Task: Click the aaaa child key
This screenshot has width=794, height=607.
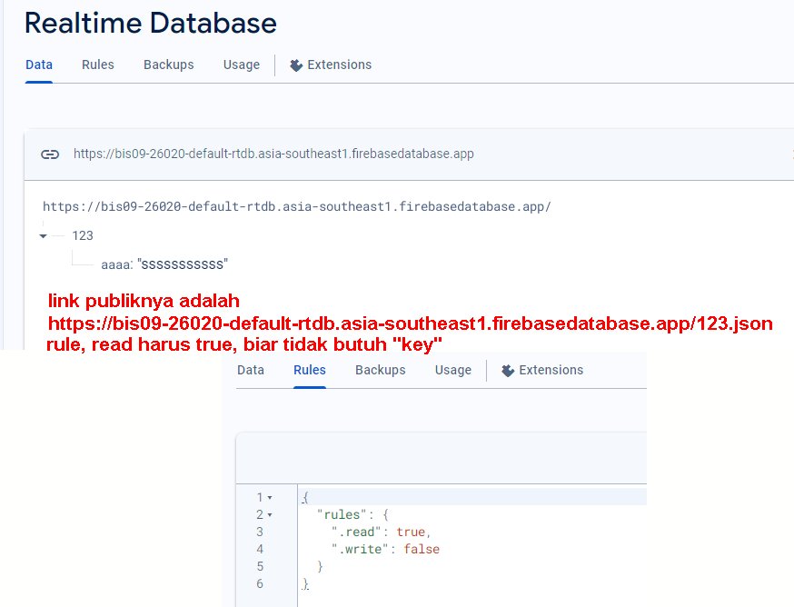Action: [x=116, y=264]
